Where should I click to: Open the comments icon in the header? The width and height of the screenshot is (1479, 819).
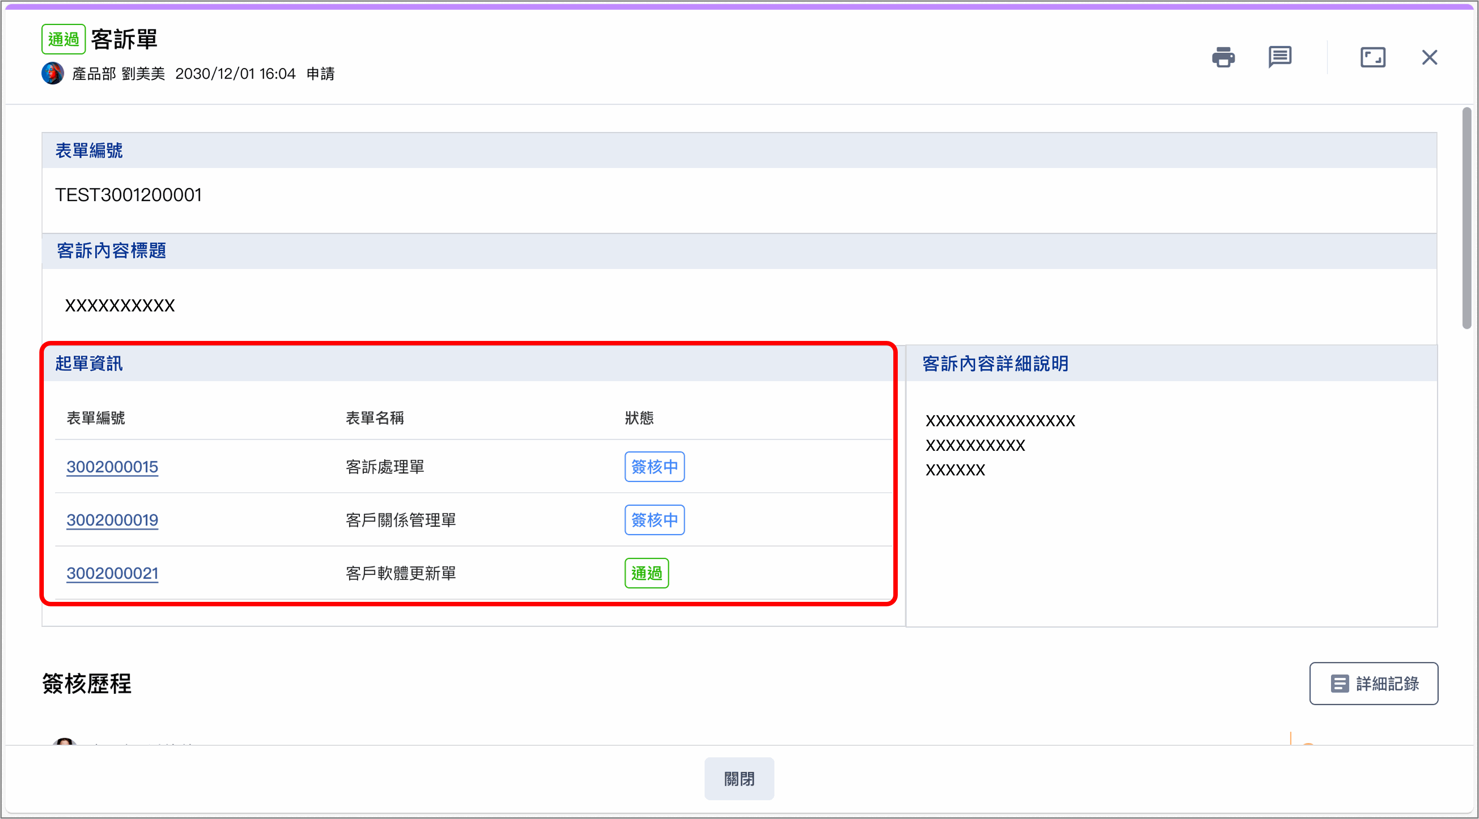pyautogui.click(x=1280, y=57)
